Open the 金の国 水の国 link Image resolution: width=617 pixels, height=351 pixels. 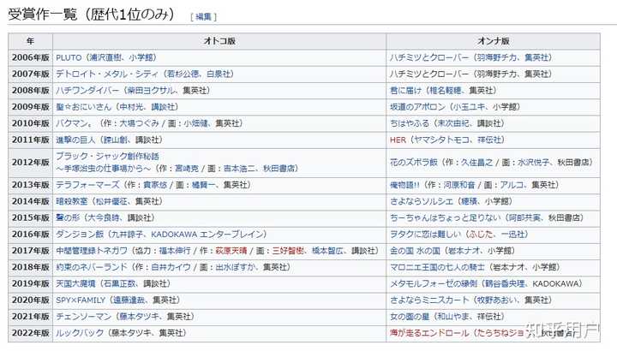tap(415, 251)
